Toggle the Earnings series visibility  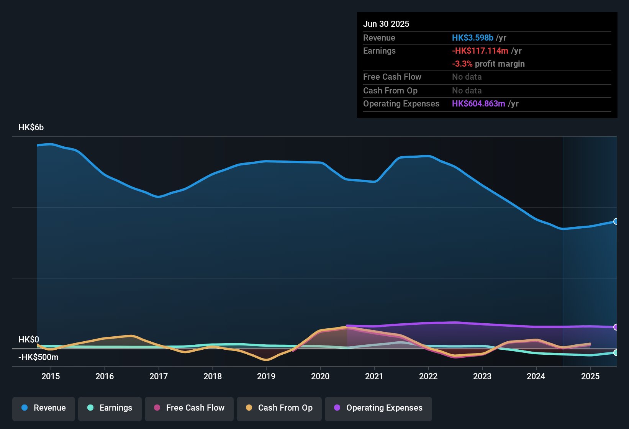tap(110, 408)
